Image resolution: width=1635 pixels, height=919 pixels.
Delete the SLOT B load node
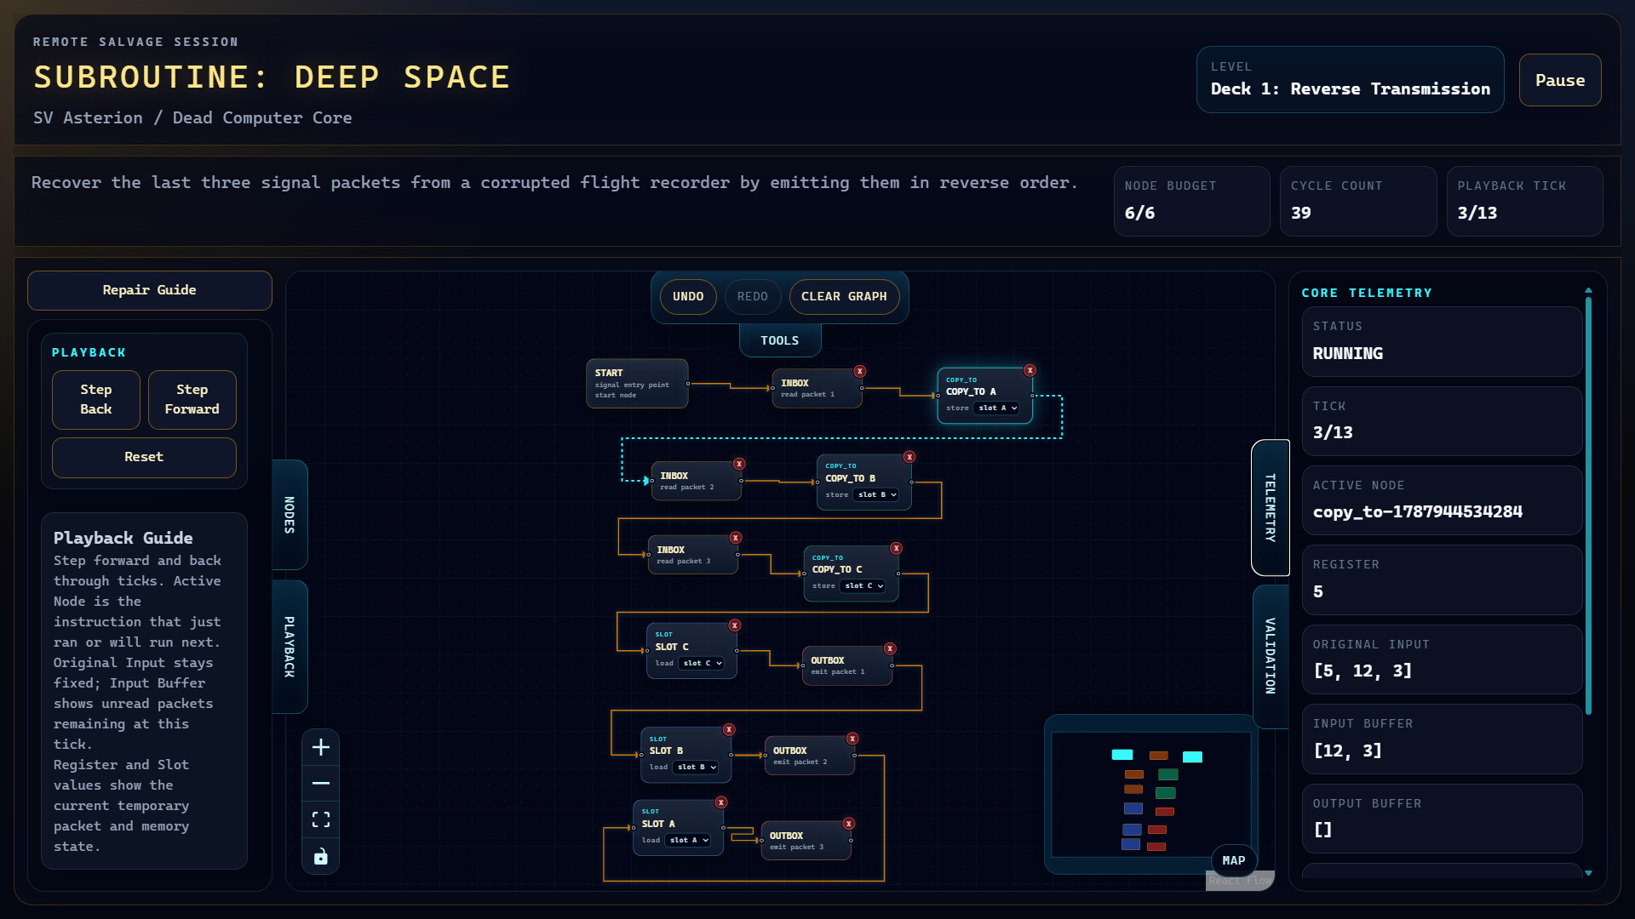729,729
